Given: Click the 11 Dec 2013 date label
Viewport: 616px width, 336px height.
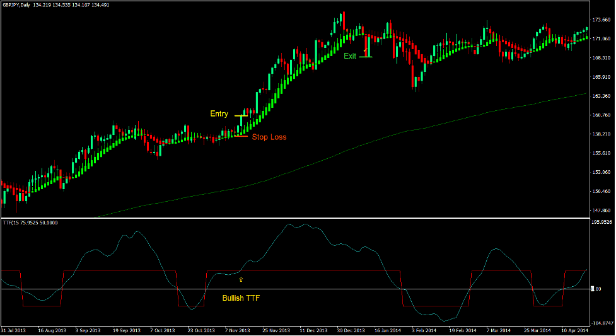Looking at the screenshot, I should pos(313,330).
